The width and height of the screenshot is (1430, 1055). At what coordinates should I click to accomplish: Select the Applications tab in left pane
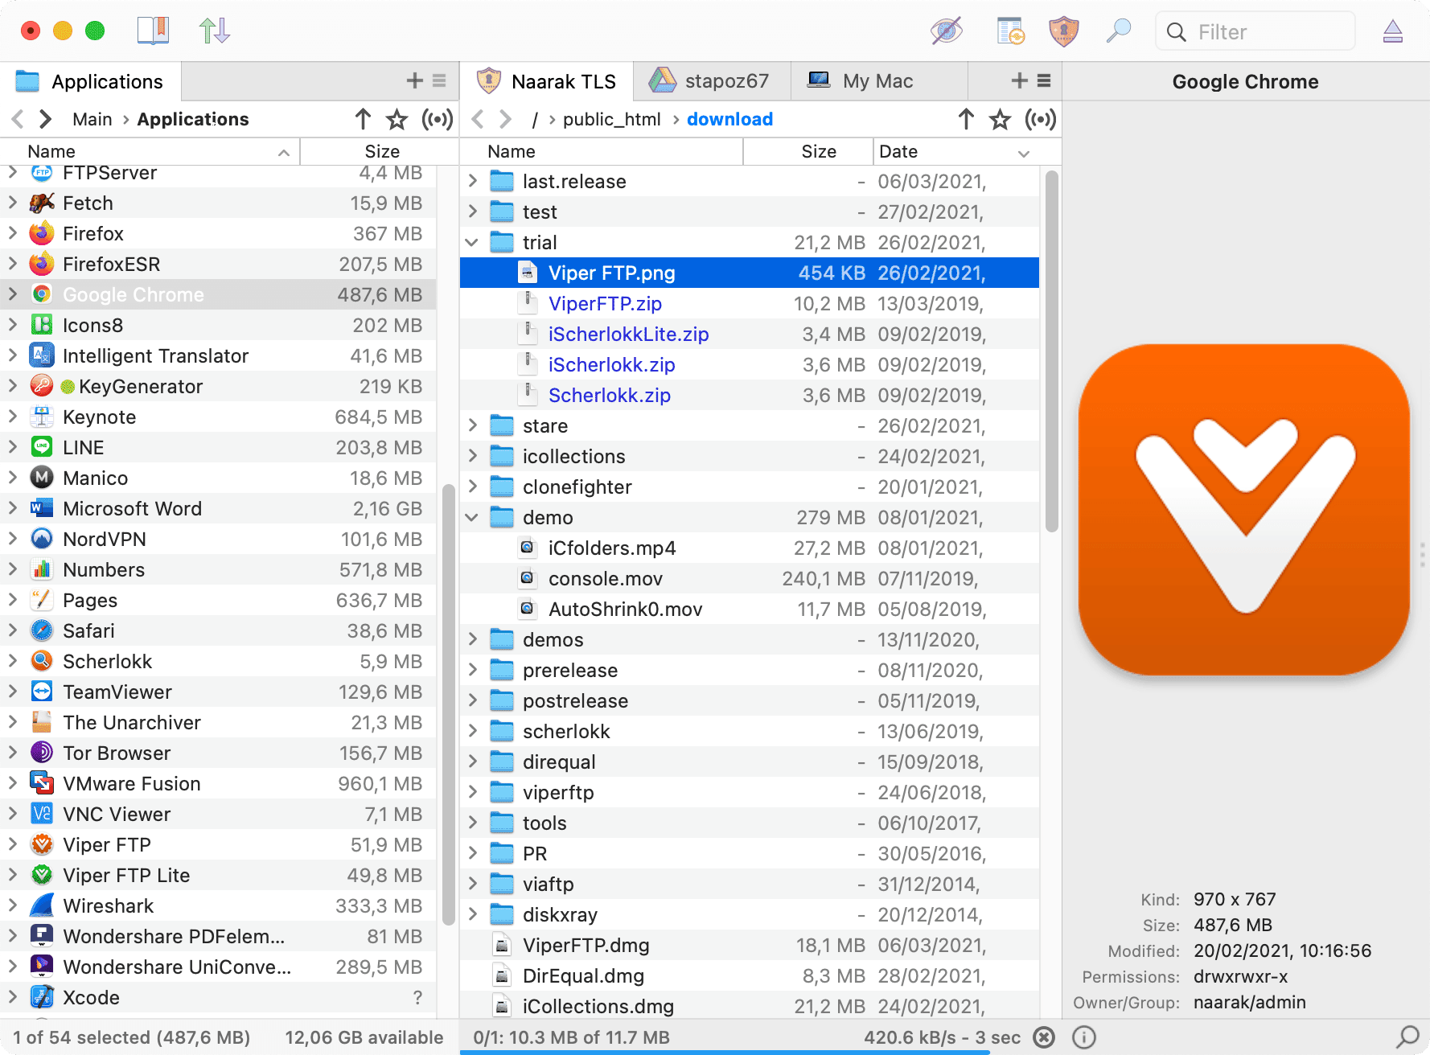point(91,81)
